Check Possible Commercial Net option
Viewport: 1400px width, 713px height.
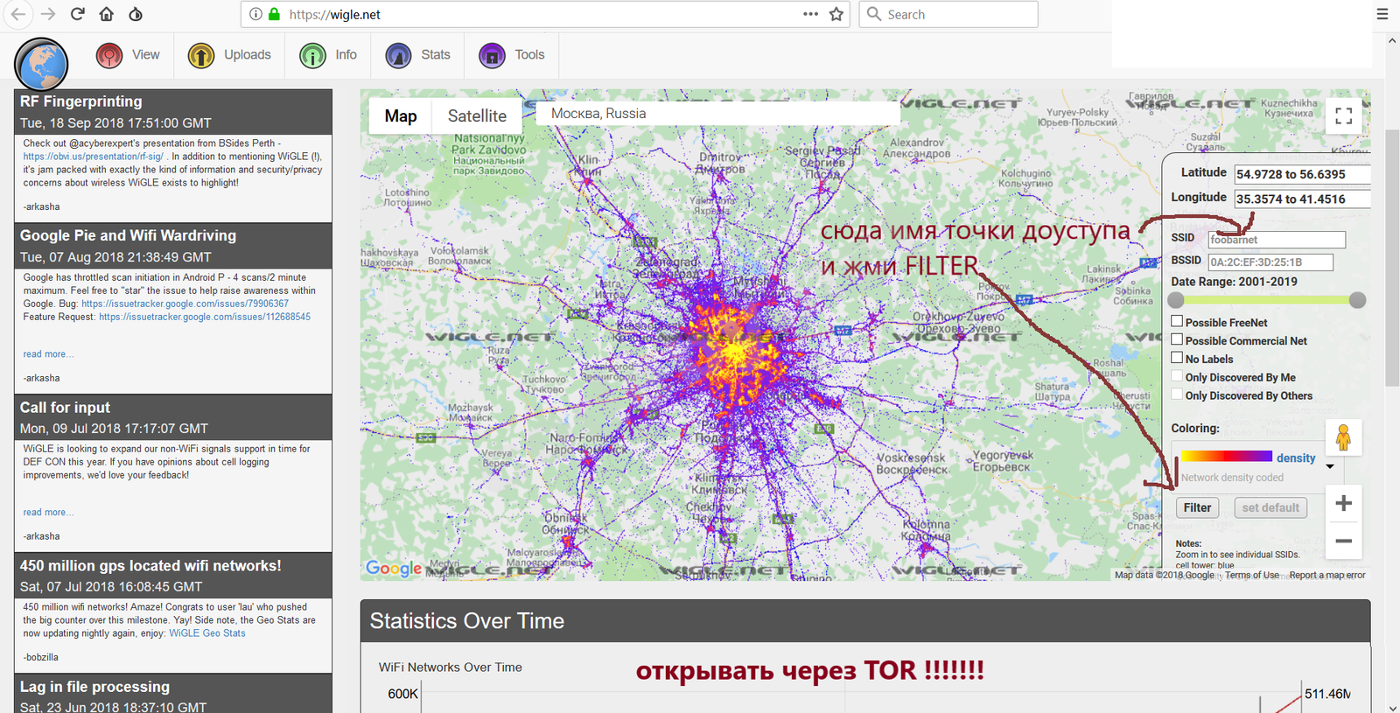click(1177, 340)
